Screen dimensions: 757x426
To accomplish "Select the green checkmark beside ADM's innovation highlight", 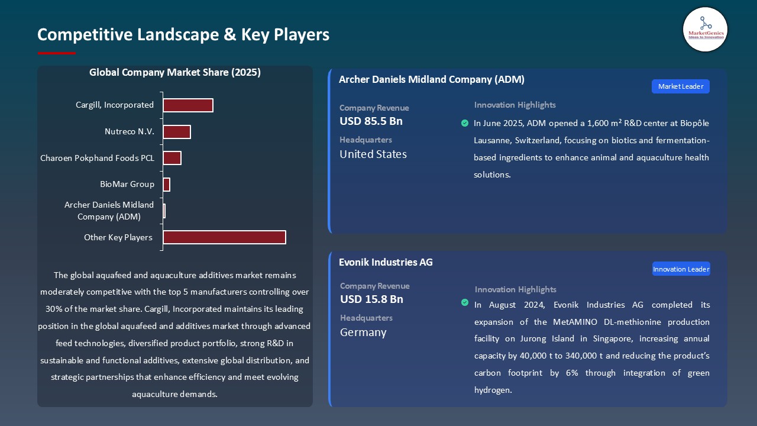I will [465, 123].
